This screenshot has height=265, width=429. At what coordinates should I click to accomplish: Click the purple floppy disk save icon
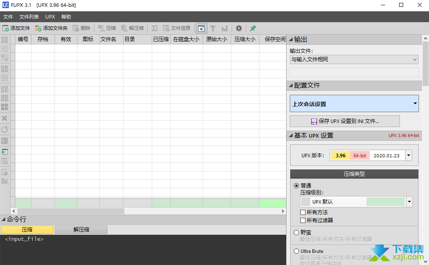tap(314, 121)
